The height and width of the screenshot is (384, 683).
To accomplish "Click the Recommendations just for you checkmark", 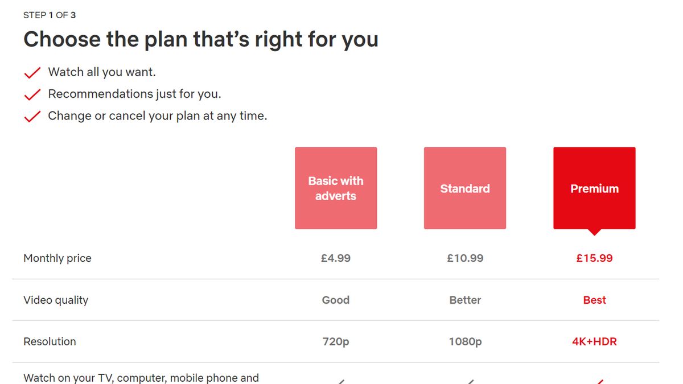I will (x=32, y=94).
